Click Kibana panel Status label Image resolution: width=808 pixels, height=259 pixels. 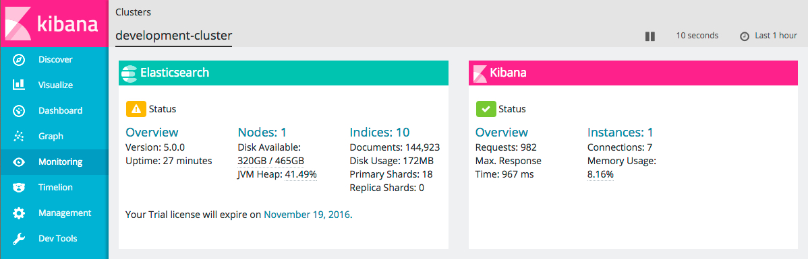tap(512, 109)
